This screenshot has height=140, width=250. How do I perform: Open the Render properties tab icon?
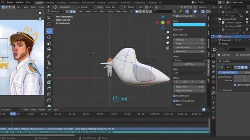tap(214, 62)
